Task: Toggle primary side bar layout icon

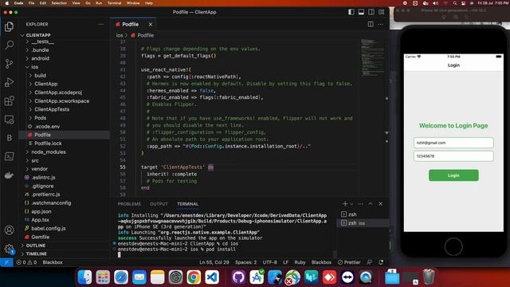Action: pos(351,12)
